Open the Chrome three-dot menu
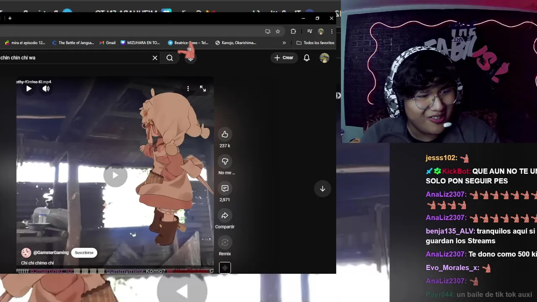The height and width of the screenshot is (302, 537). coord(331,31)
